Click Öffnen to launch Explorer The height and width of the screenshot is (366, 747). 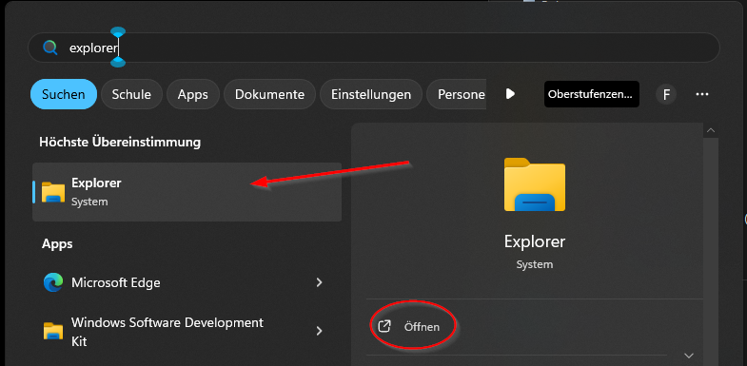(x=422, y=327)
